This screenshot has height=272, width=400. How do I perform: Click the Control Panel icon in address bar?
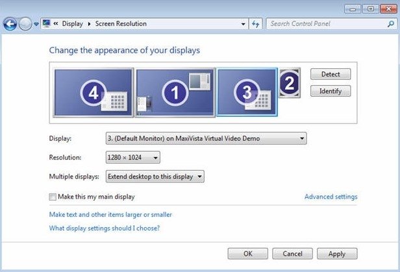[47, 24]
